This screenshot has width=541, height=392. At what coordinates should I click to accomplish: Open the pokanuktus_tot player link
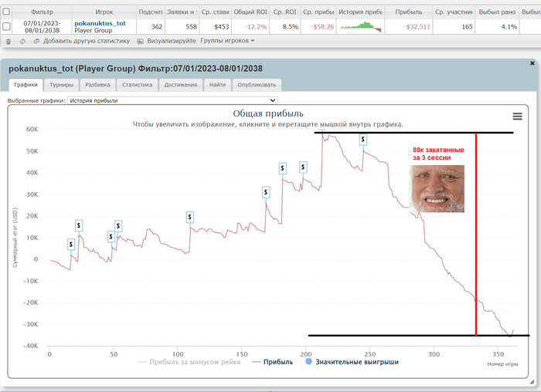(100, 23)
